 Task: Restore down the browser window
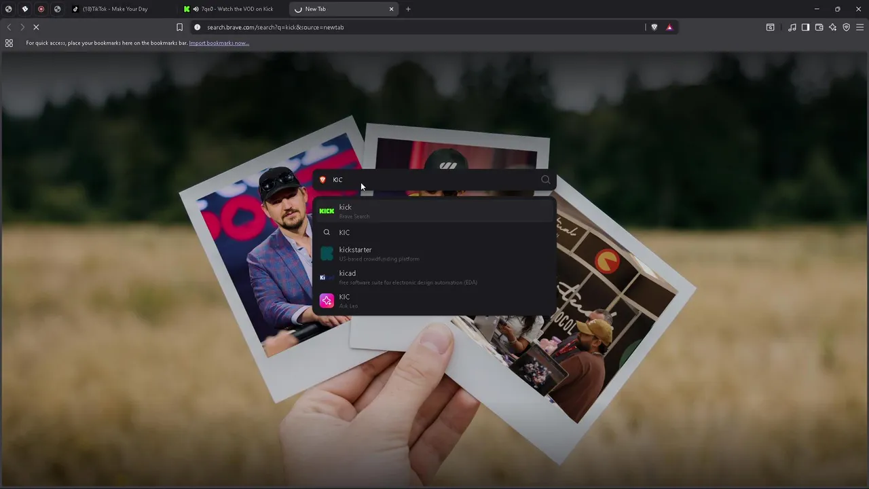[x=838, y=9]
